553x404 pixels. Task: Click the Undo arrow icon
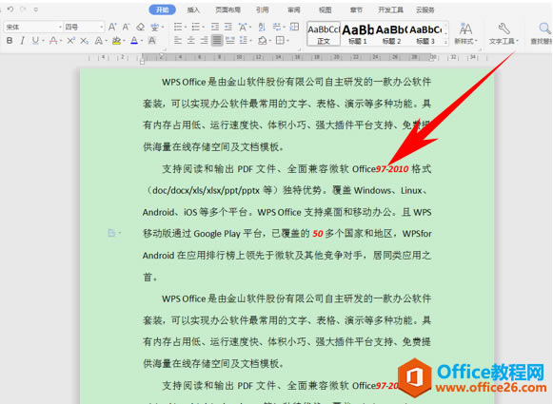point(10,10)
